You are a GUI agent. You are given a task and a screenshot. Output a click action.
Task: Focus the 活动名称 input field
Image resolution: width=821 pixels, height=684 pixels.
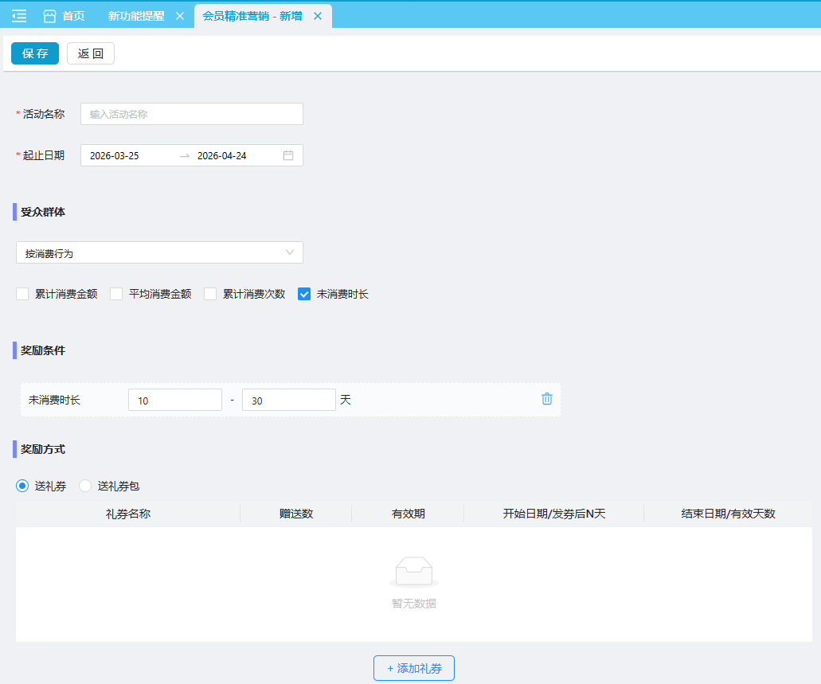(x=191, y=114)
